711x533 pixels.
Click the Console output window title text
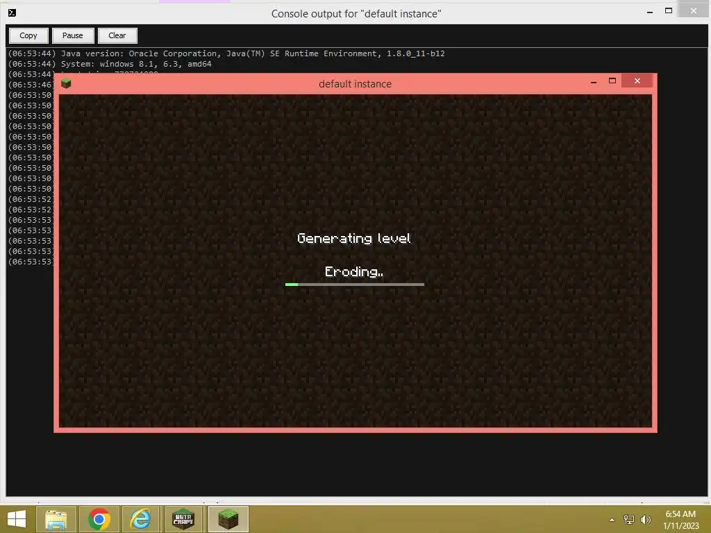[x=356, y=14]
